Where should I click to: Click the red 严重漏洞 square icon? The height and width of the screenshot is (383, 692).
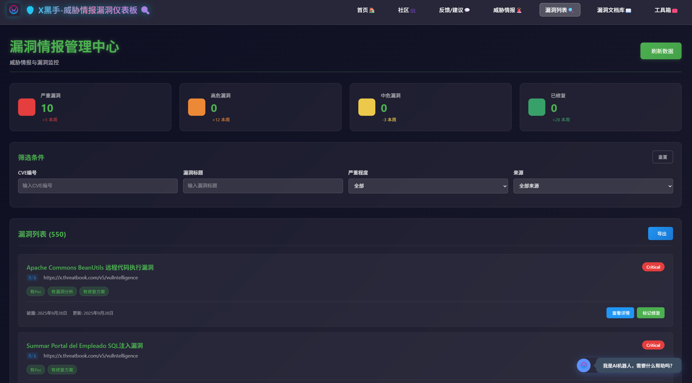[27, 107]
